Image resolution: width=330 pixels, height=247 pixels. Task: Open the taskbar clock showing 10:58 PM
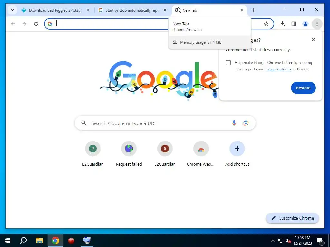[303, 241]
